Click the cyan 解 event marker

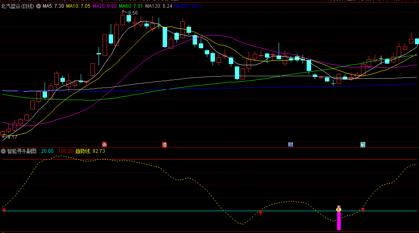point(363,144)
